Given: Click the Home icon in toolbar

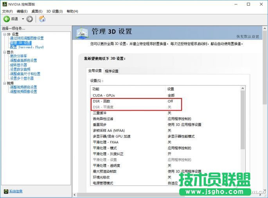Looking at the screenshot, I should [x=42, y=19].
